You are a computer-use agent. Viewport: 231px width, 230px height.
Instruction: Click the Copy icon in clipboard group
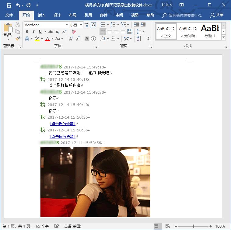pyautogui.click(x=18, y=32)
